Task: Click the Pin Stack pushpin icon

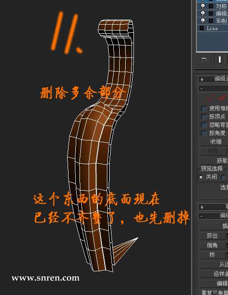Action: coord(203,59)
